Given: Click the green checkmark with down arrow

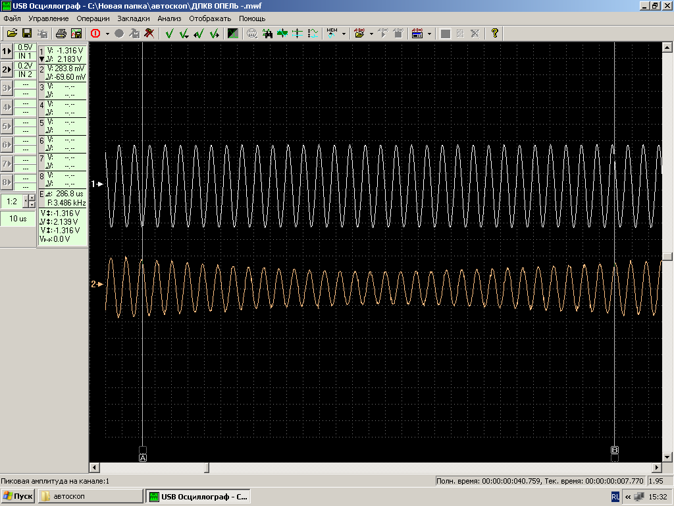Looking at the screenshot, I should click(184, 33).
